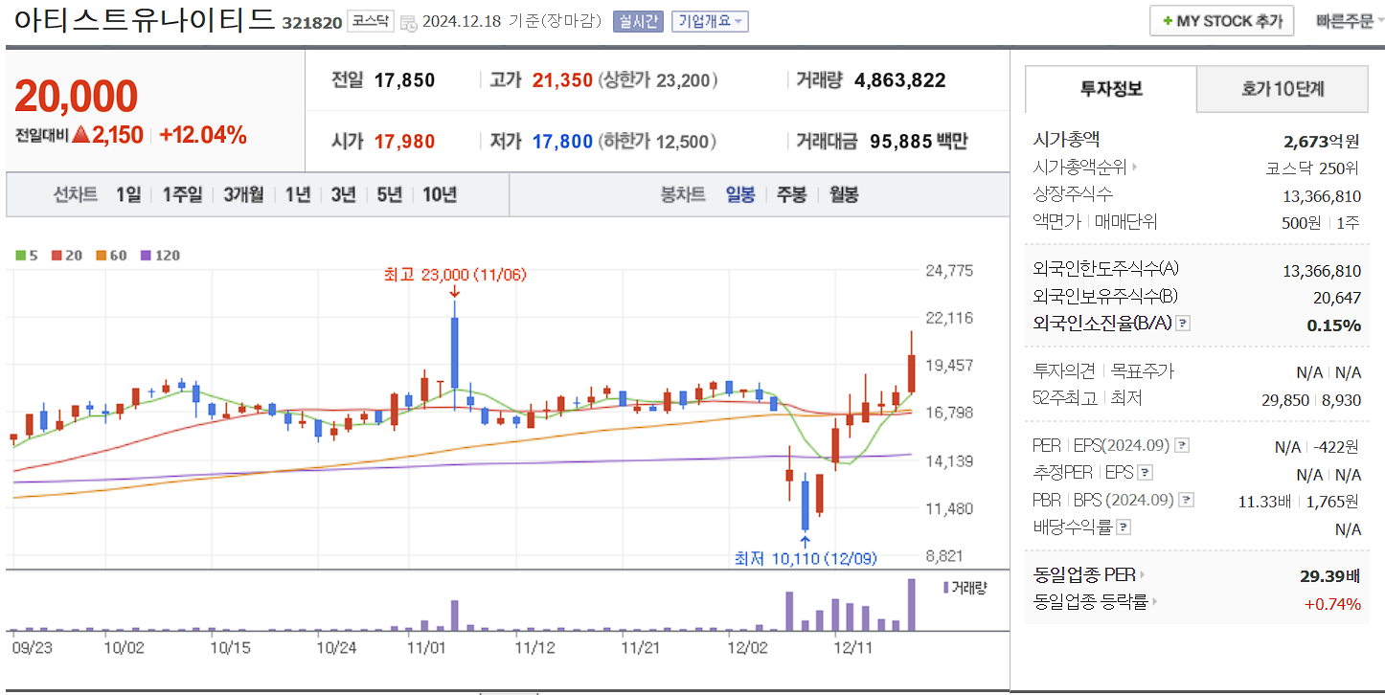Click the 전일 value 17,850
The image size is (1385, 695).
tap(404, 80)
